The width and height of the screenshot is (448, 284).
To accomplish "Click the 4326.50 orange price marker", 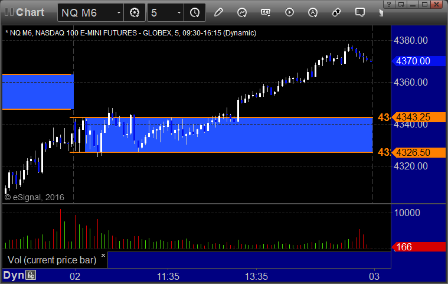I will (418, 152).
